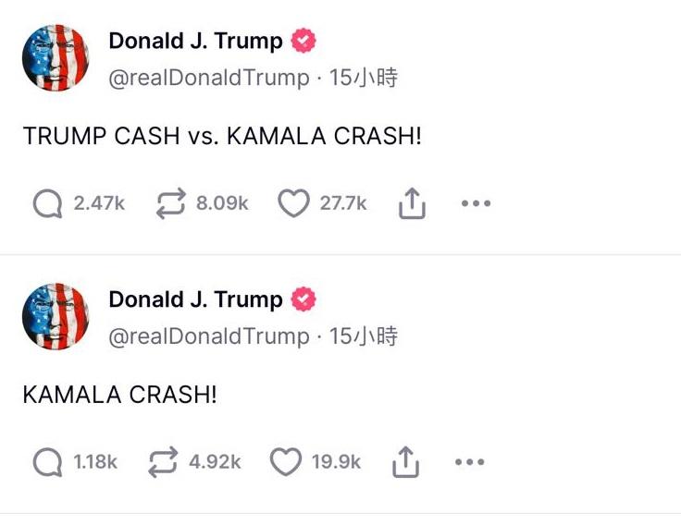Reply to the second KAMALA CRASH! post
681x525 pixels.
47,462
